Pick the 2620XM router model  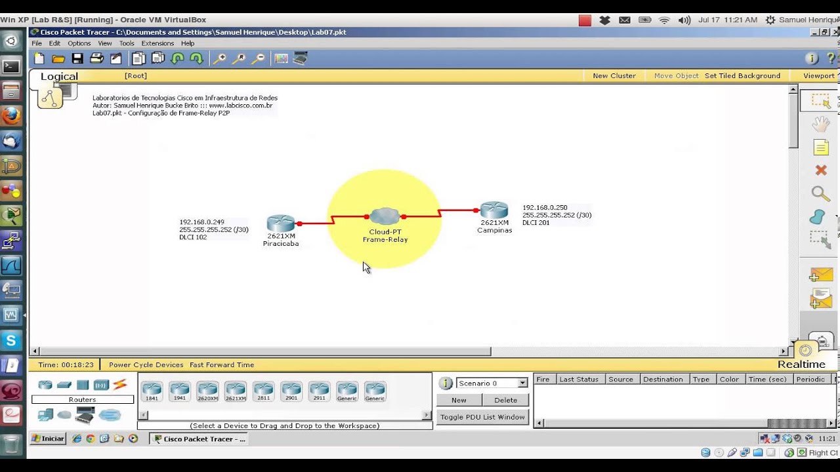[x=207, y=391]
